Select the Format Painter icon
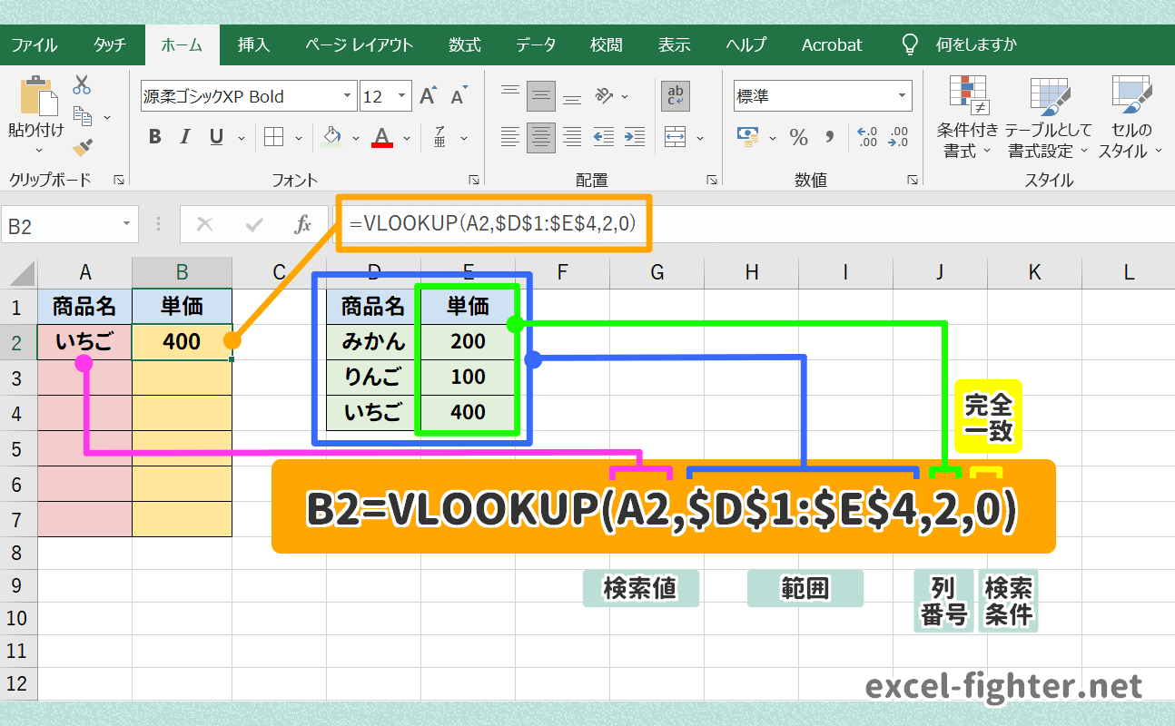Viewport: 1175px width, 726px height. (x=81, y=145)
